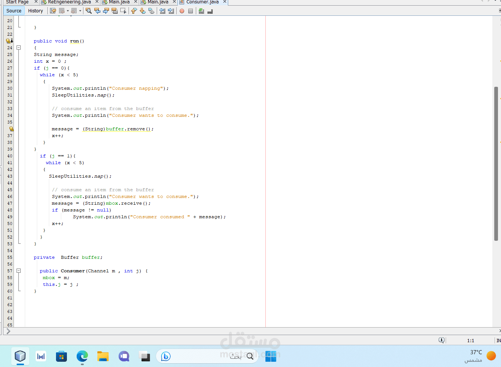
Task: Select the Consumer.java tab
Action: click(x=203, y=2)
